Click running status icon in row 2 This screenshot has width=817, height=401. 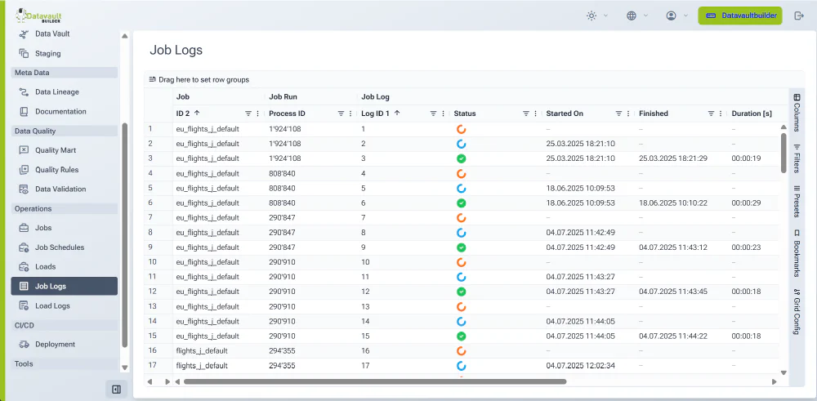[x=461, y=144]
